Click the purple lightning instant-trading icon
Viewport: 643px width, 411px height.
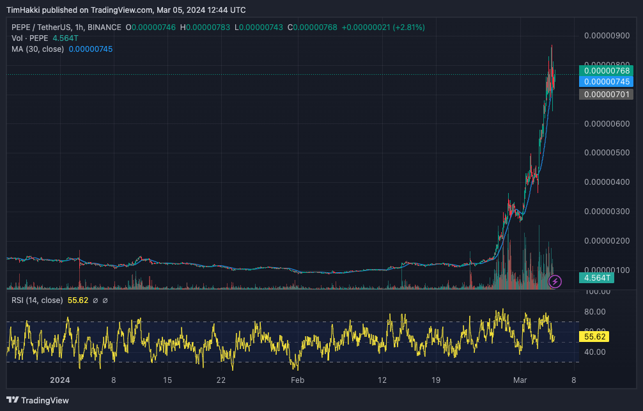555,282
